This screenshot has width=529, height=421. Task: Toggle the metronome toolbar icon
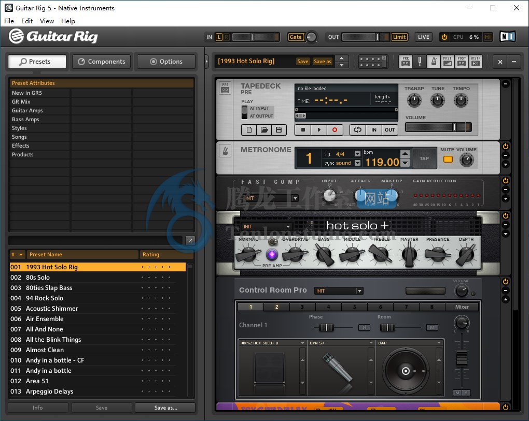point(434,61)
